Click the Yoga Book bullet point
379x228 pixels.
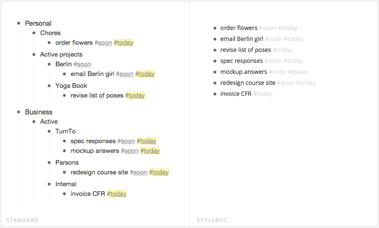point(49,86)
